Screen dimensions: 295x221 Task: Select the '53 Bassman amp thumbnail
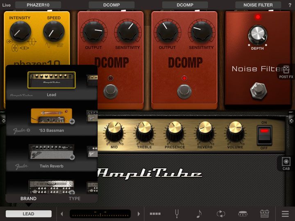[51, 115]
